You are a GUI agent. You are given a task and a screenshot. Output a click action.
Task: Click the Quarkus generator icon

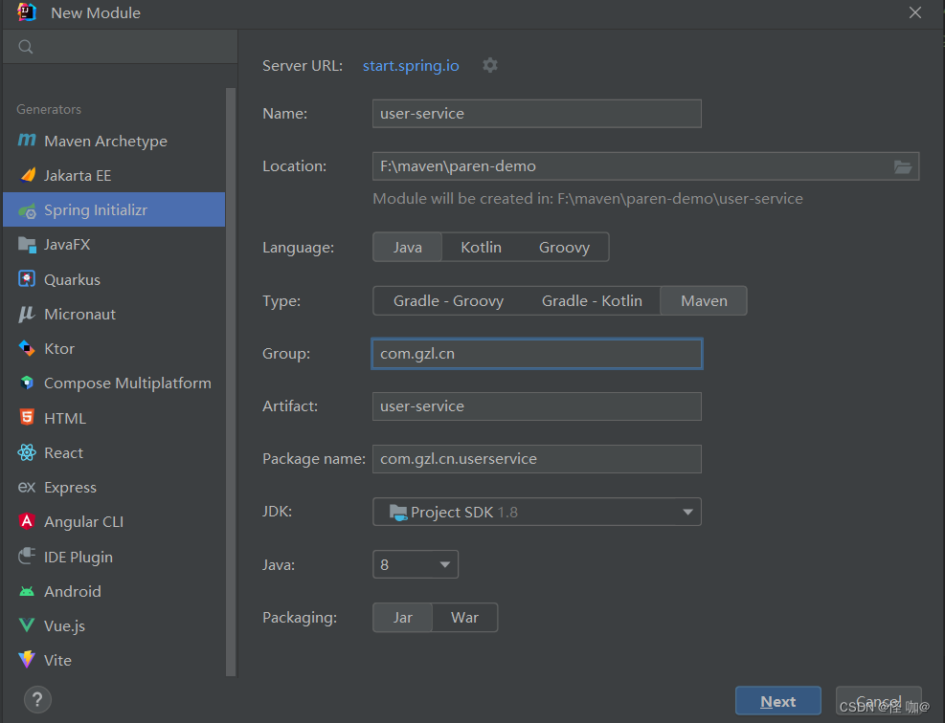[27, 278]
